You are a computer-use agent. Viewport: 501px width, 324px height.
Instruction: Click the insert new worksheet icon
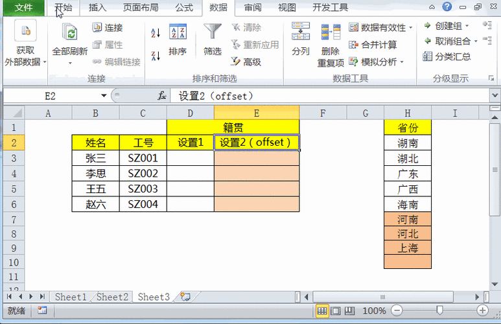pyautogui.click(x=185, y=297)
